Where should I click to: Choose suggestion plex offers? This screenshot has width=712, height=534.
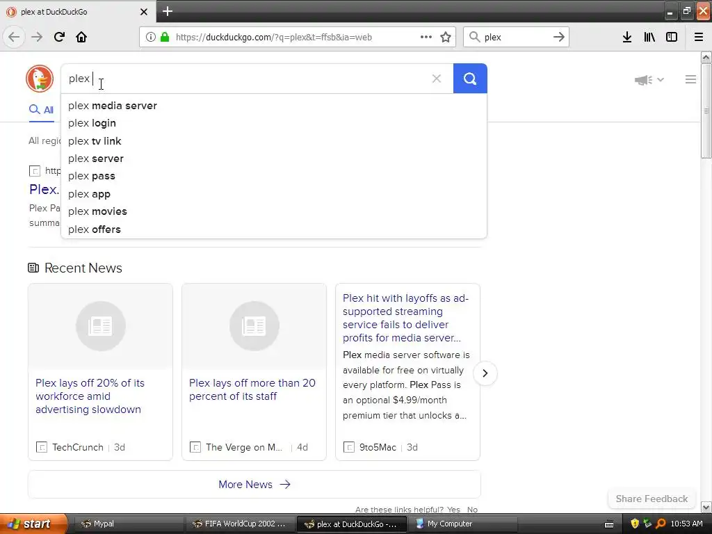(x=274, y=229)
